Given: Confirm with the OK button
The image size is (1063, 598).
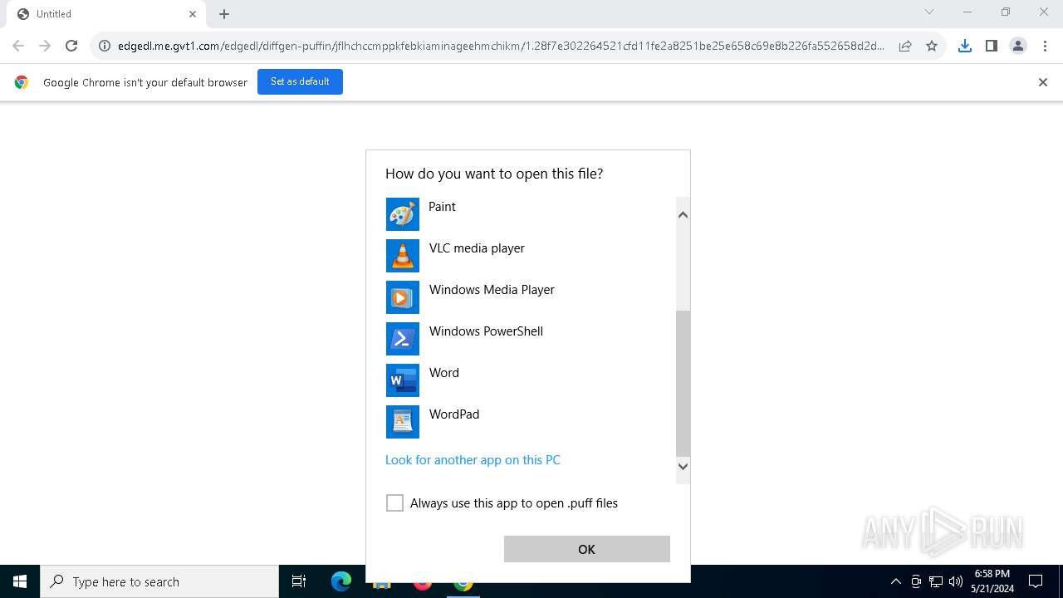Looking at the screenshot, I should tap(586, 549).
